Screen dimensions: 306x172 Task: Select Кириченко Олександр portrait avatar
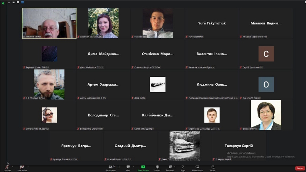(212, 115)
